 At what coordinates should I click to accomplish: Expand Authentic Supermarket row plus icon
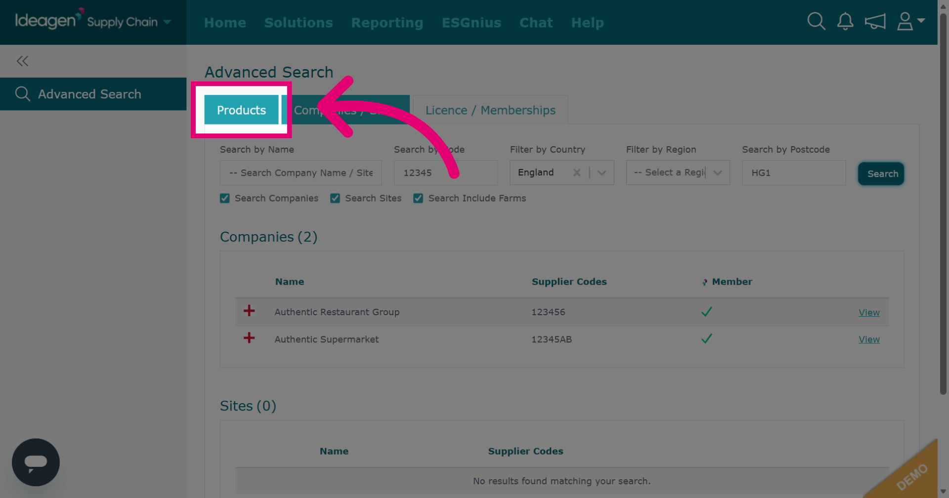coord(249,338)
